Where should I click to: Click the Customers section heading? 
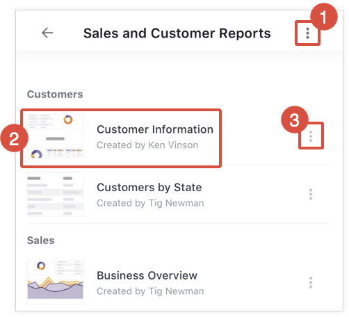click(55, 95)
